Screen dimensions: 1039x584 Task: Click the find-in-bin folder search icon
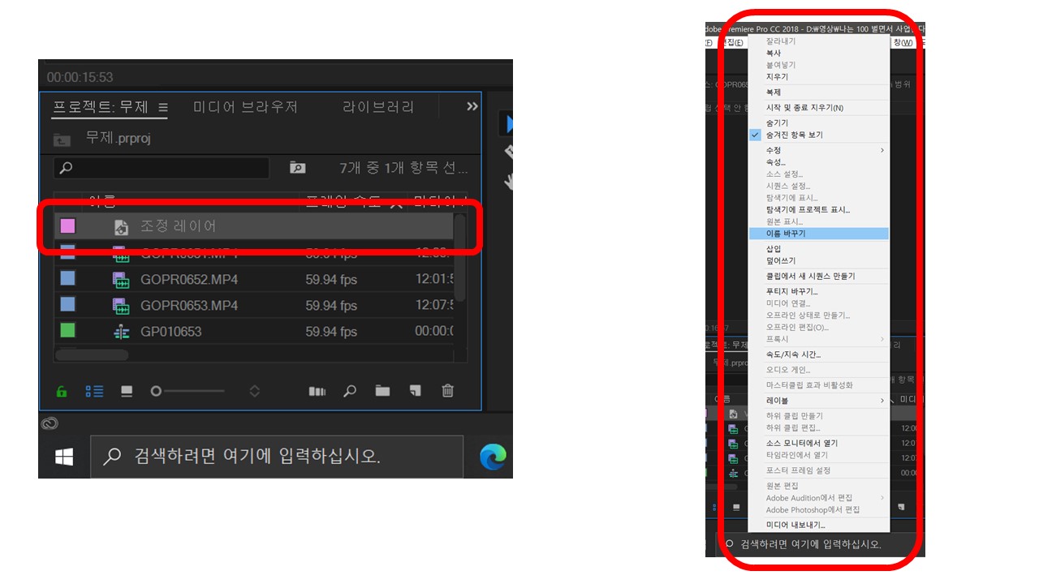tap(298, 168)
